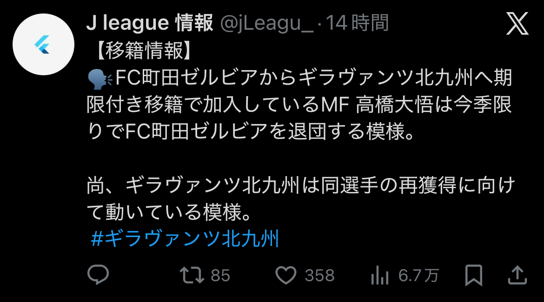The width and height of the screenshot is (544, 302).
Task: Click the speaking head emoji in the post
Action: click(x=100, y=79)
